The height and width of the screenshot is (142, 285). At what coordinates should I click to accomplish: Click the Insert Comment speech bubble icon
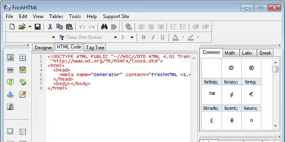[x=10, y=82]
